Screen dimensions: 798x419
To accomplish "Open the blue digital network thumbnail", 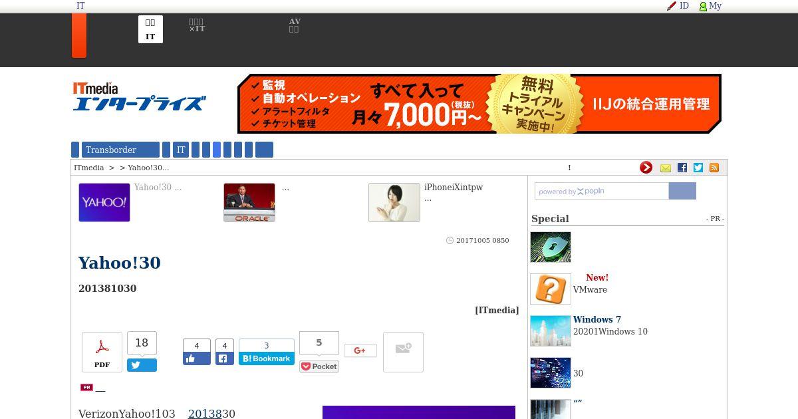I will (551, 372).
